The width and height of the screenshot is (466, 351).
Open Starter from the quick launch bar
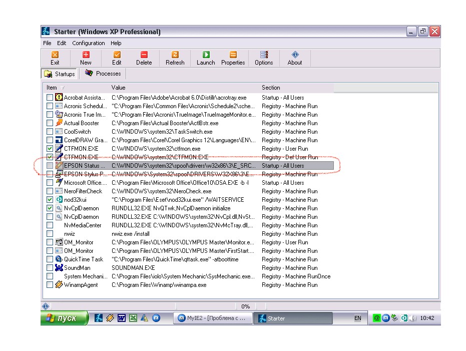click(99, 318)
